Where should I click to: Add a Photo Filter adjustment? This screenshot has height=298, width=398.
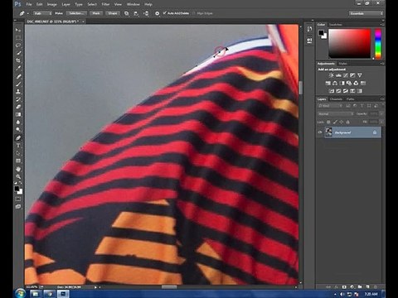click(349, 83)
